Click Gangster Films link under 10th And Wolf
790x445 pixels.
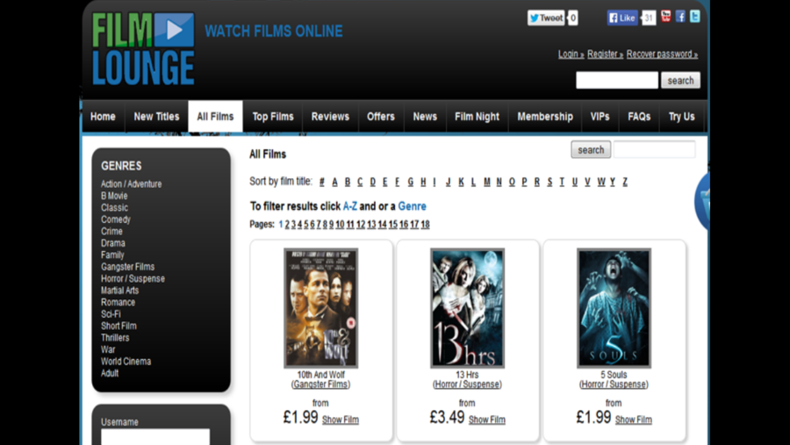click(x=320, y=384)
